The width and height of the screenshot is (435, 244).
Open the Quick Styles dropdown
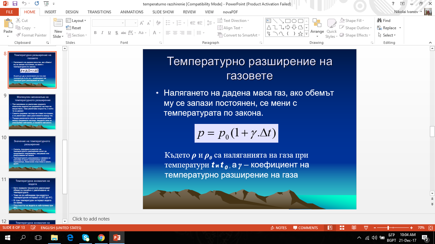click(x=332, y=28)
